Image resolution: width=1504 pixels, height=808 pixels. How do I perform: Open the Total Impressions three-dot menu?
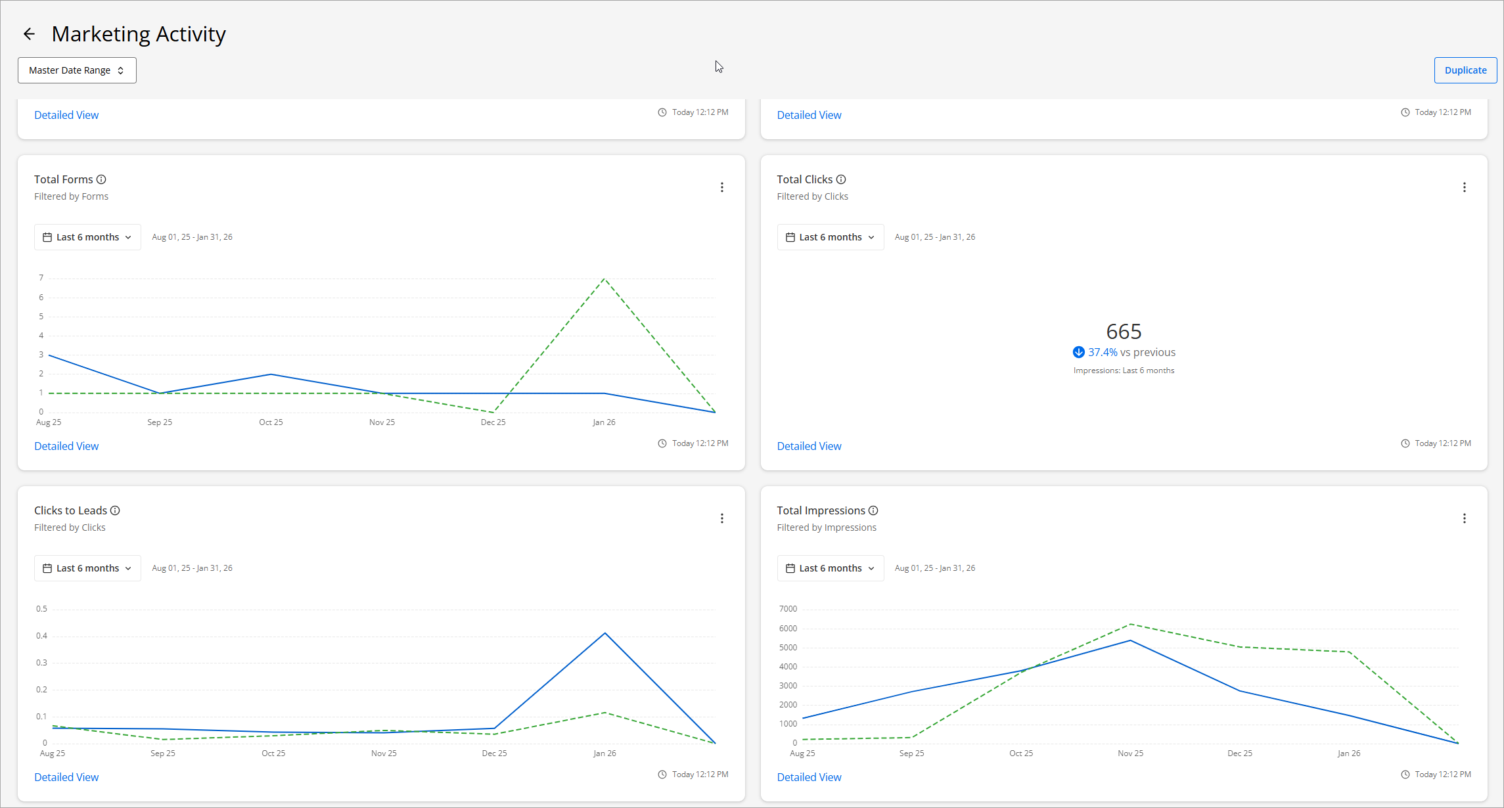point(1464,518)
